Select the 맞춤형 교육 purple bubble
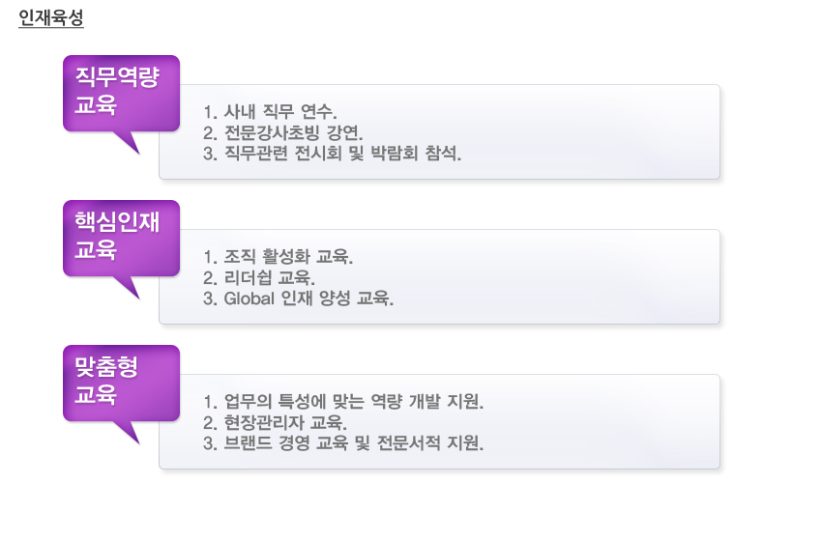Viewport: 822px width, 540px height. [121, 383]
